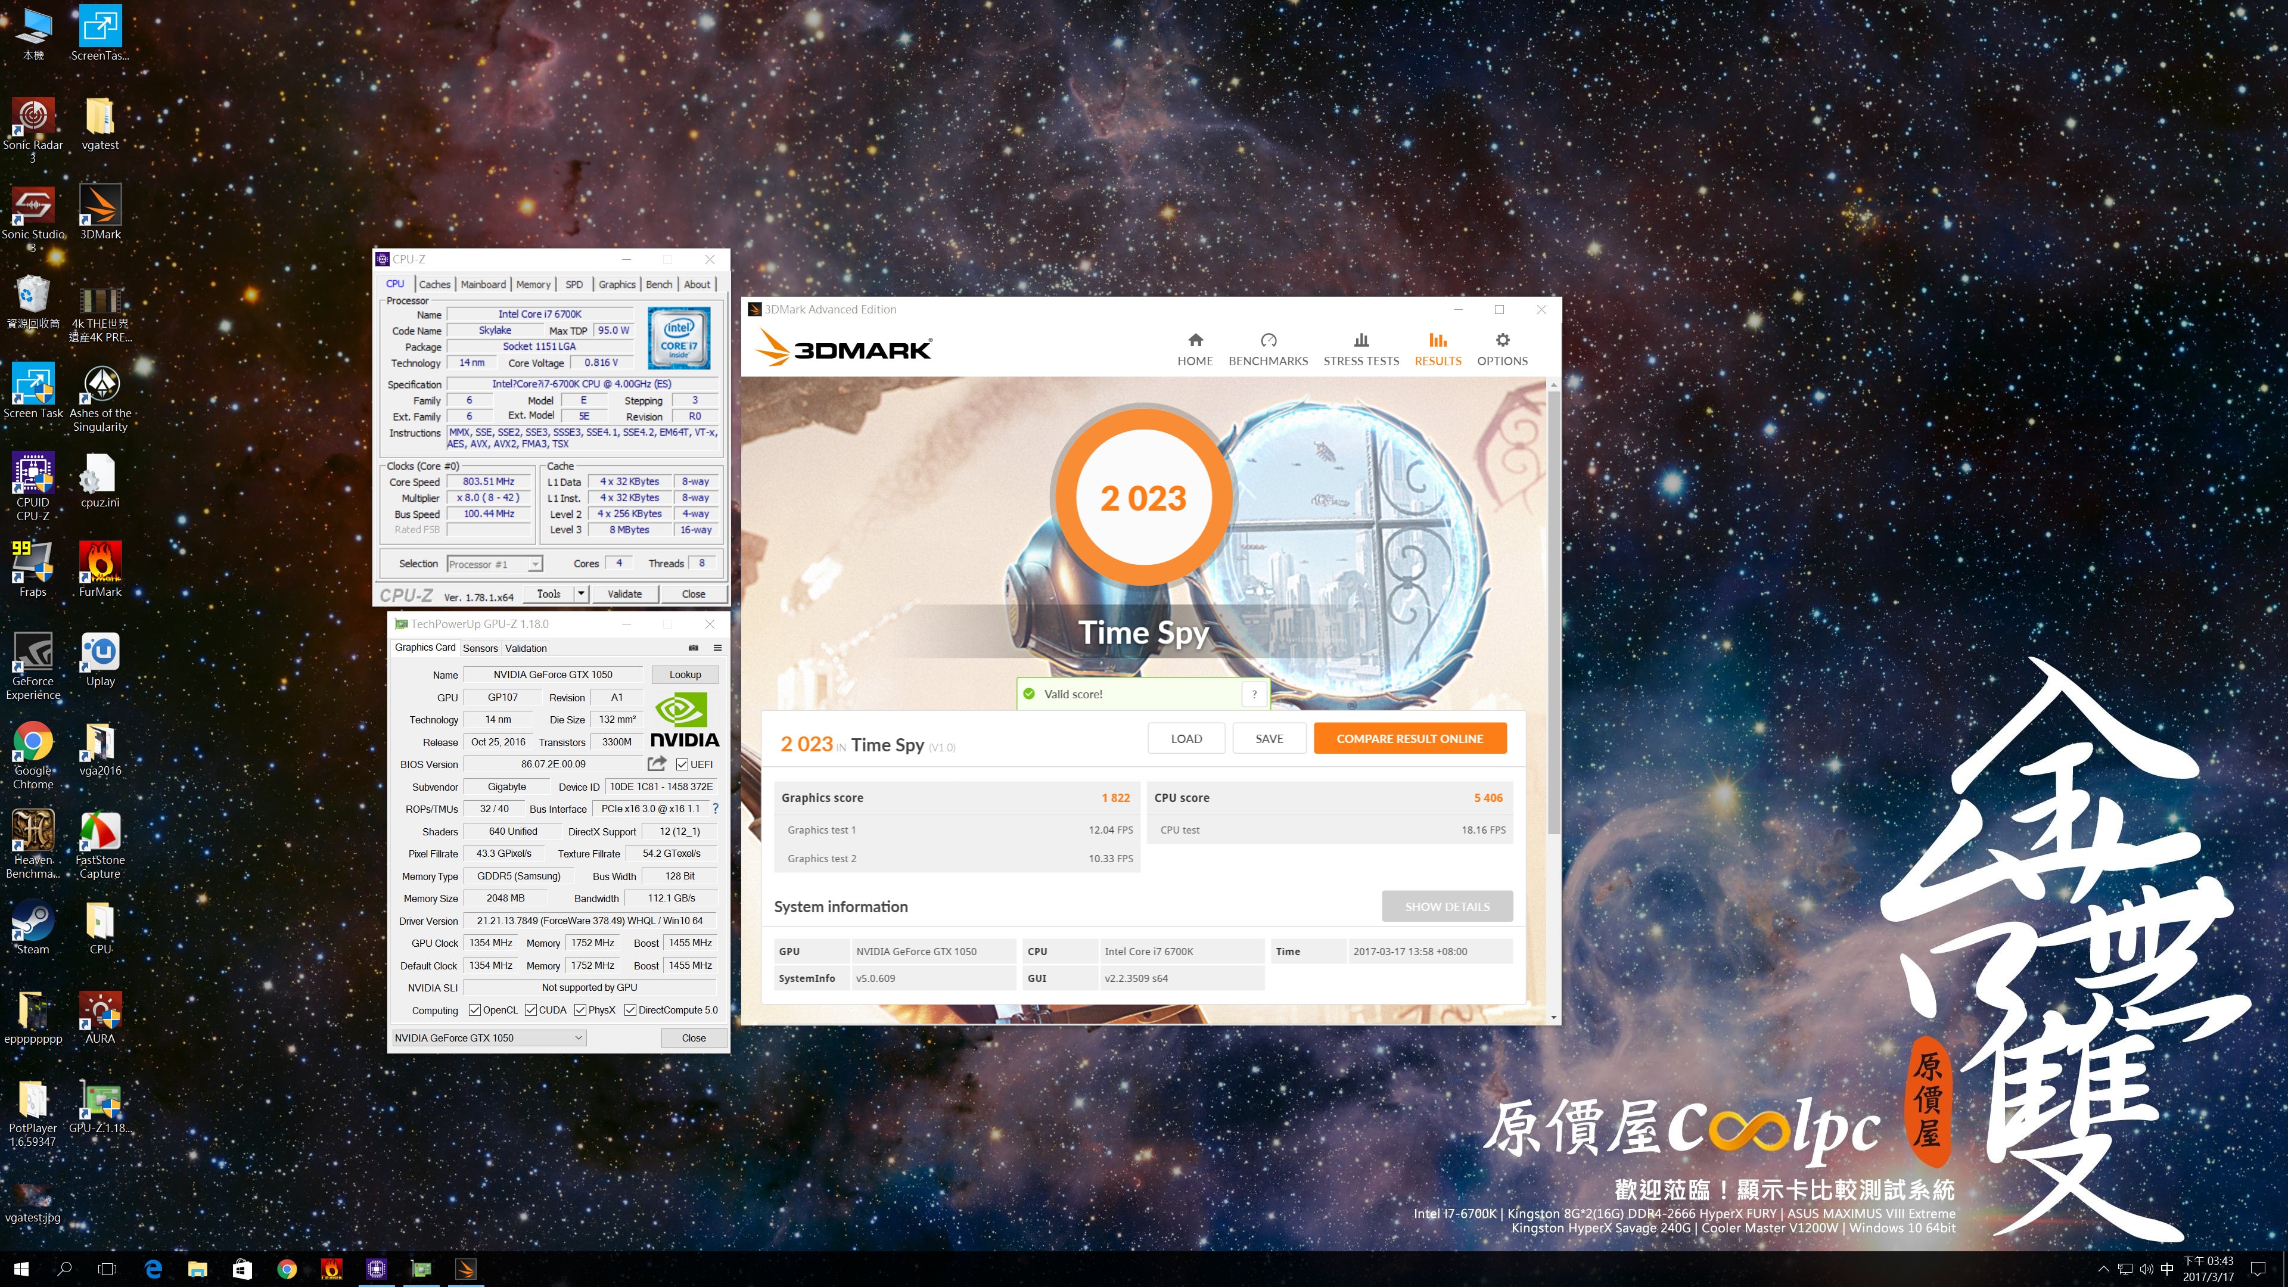Click the GPU-Z BIOS share/export icon
2288x1287 pixels.
(657, 764)
